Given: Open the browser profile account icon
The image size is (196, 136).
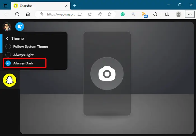Looking at the screenshot, I should (x=179, y=14).
